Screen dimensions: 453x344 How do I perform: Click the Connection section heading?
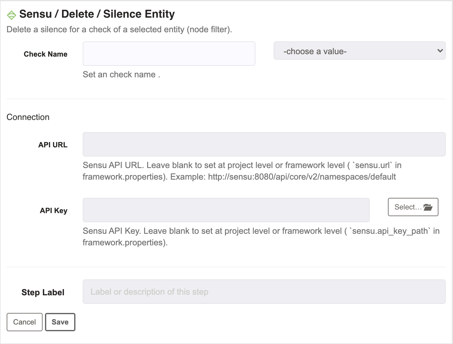(28, 117)
